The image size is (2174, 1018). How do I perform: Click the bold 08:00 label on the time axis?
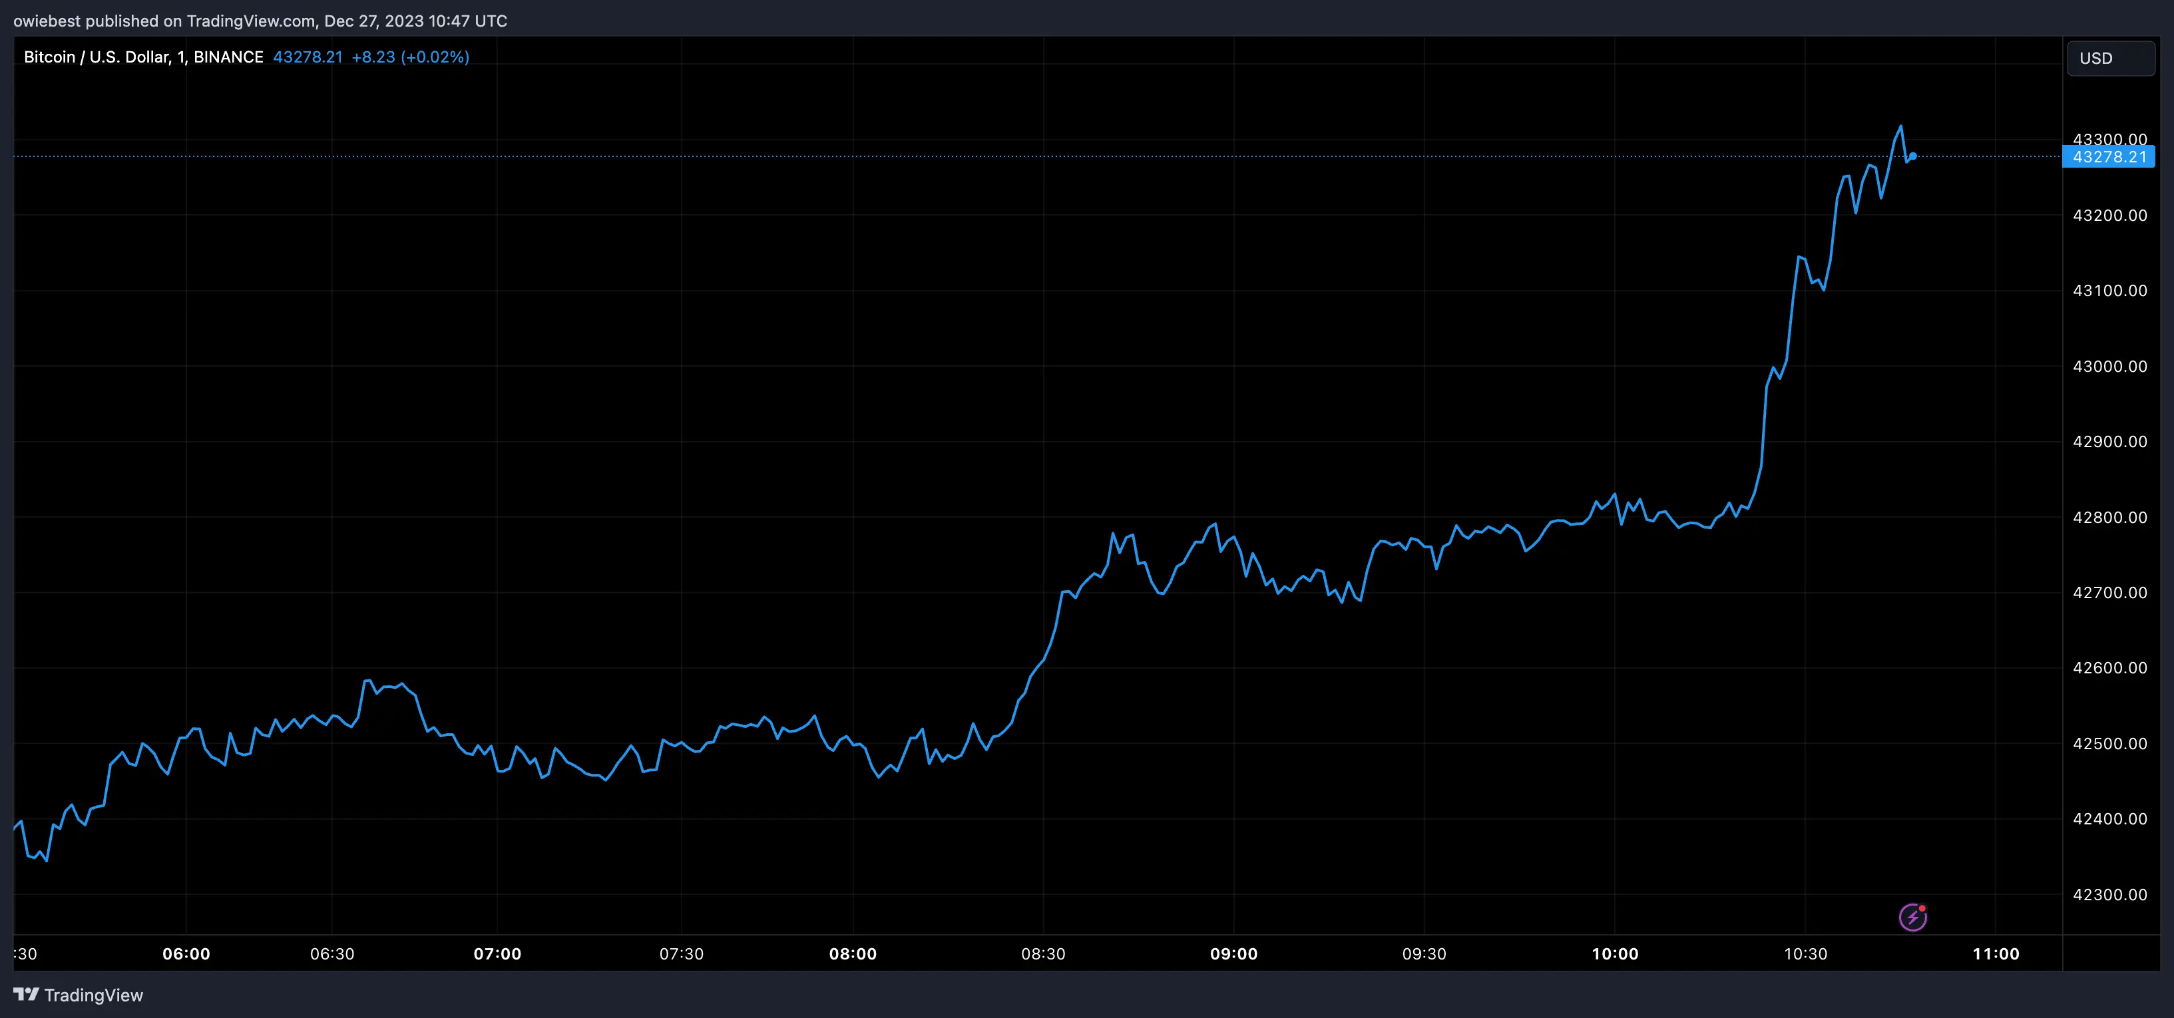pyautogui.click(x=855, y=954)
